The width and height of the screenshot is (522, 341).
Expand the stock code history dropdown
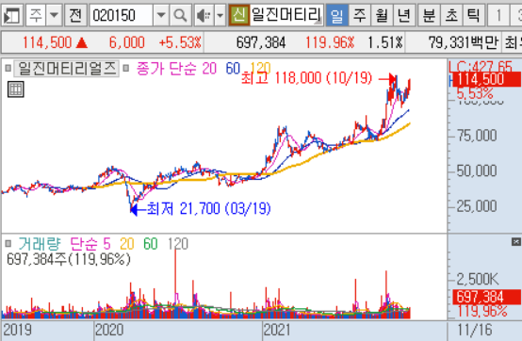(x=161, y=15)
